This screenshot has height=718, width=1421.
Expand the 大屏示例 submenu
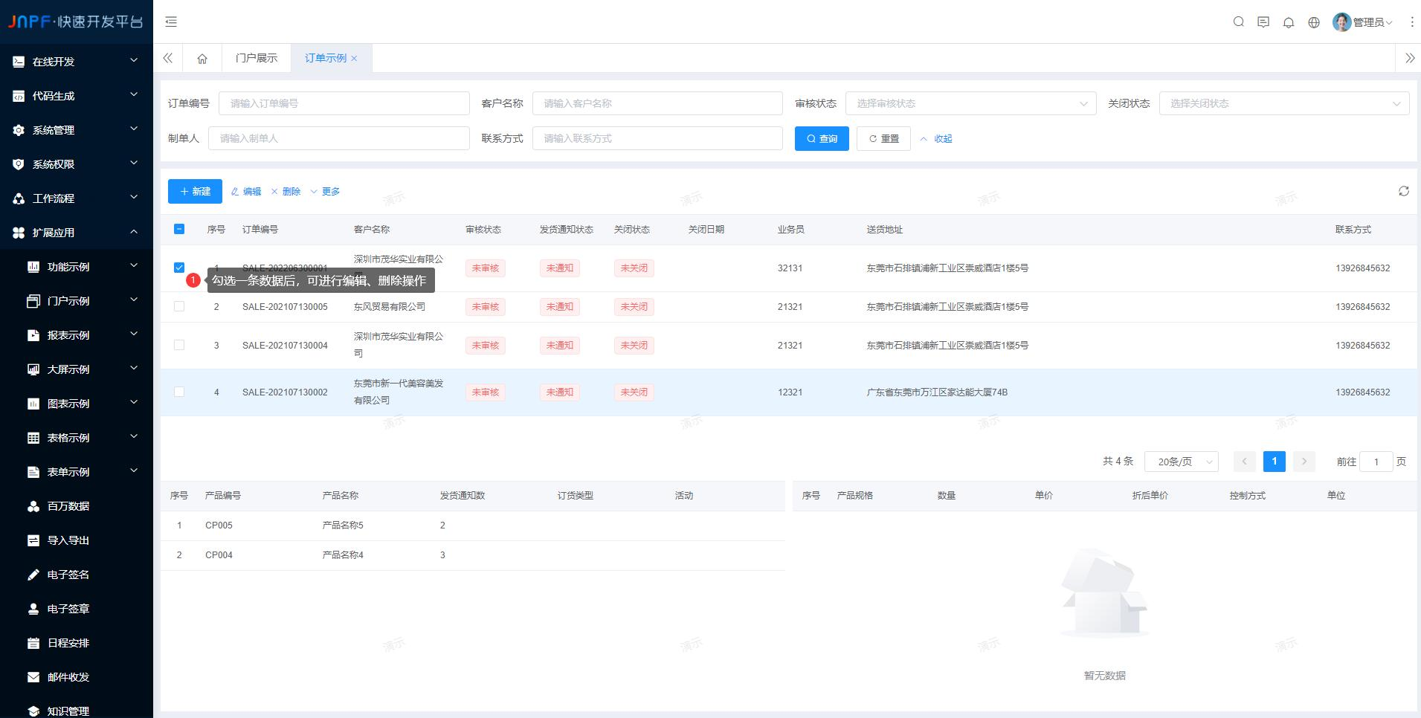[x=77, y=369]
